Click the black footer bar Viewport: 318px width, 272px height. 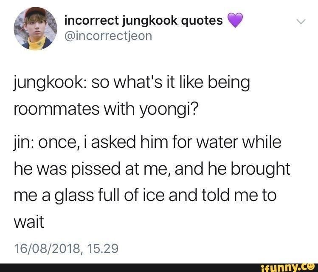click(x=159, y=268)
